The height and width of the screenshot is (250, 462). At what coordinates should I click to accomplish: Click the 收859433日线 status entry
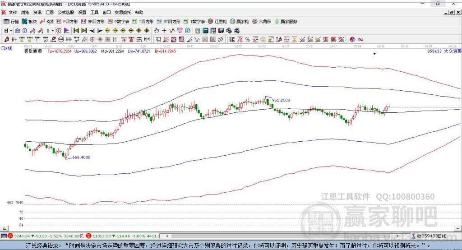click(429, 236)
